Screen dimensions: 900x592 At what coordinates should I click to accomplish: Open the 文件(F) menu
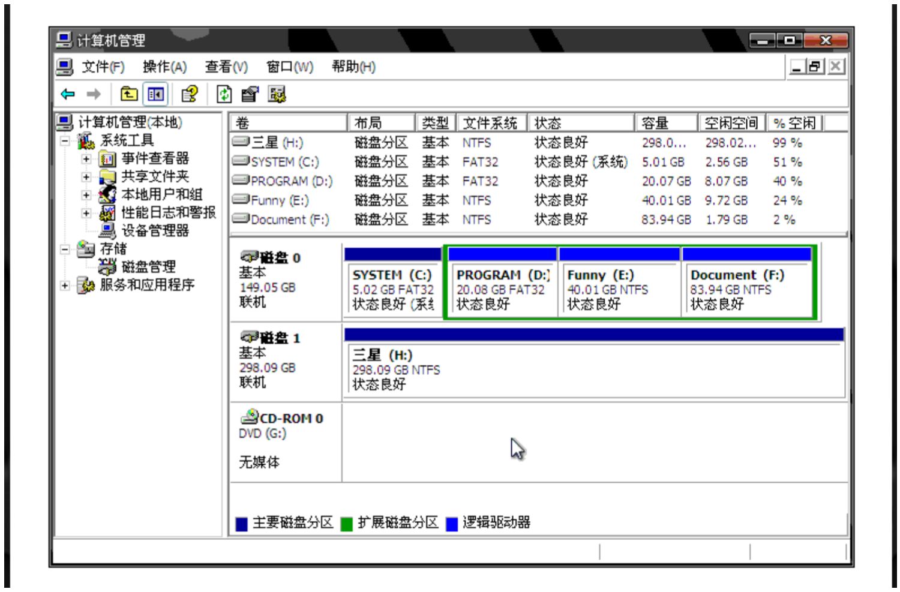[103, 67]
